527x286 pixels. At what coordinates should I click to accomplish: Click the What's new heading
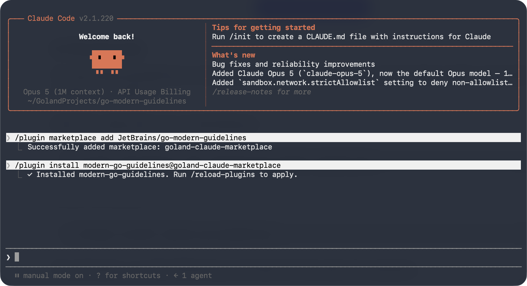233,55
